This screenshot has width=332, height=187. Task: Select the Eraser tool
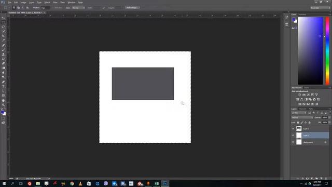point(3,63)
